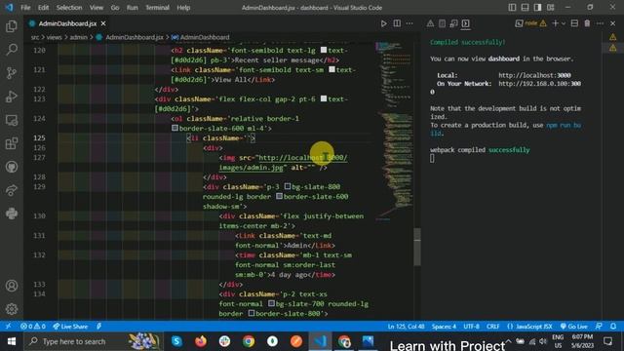The width and height of the screenshot is (624, 351).
Task: Switch to the Problems panel icon
Action: [430, 23]
